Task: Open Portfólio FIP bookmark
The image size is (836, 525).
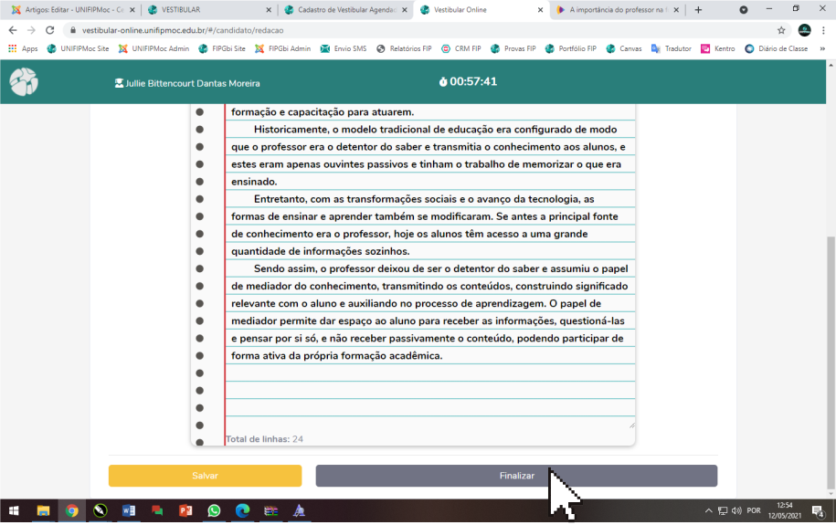Action: tap(570, 48)
